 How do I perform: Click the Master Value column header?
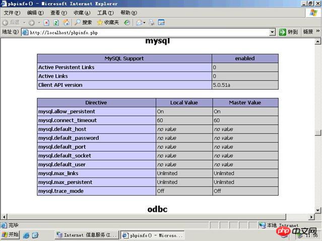point(245,103)
